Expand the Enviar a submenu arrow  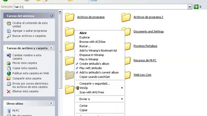(122, 99)
